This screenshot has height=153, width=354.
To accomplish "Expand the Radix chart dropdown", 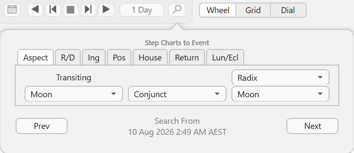I will [x=280, y=77].
